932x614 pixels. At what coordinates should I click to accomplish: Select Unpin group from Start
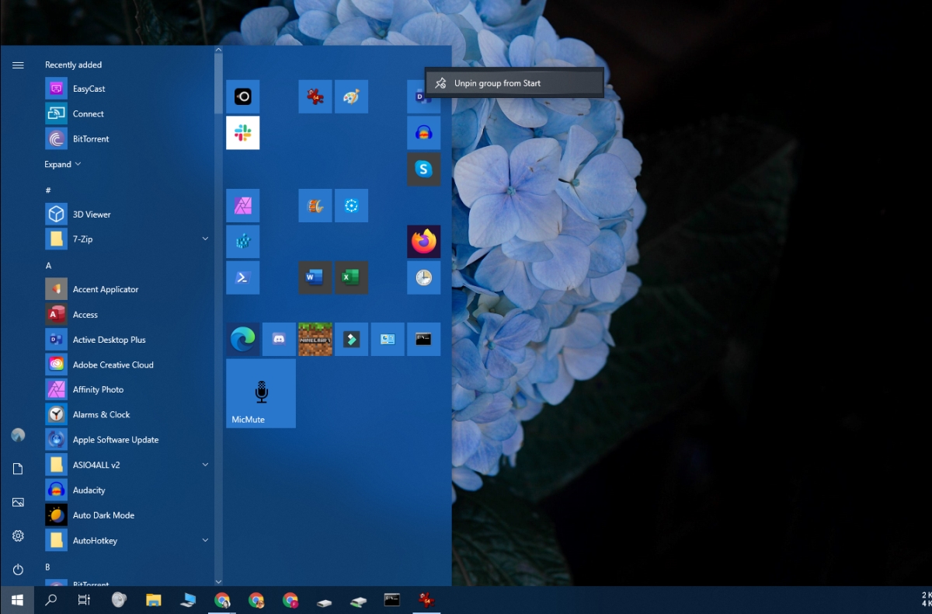[x=514, y=83]
